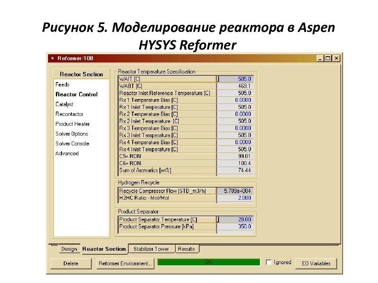The height and width of the screenshot is (283, 378).
Task: Click the Reformer-100 window title icon
Action: 52,59
